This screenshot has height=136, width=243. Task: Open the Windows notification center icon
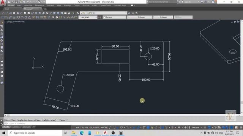[238, 133]
